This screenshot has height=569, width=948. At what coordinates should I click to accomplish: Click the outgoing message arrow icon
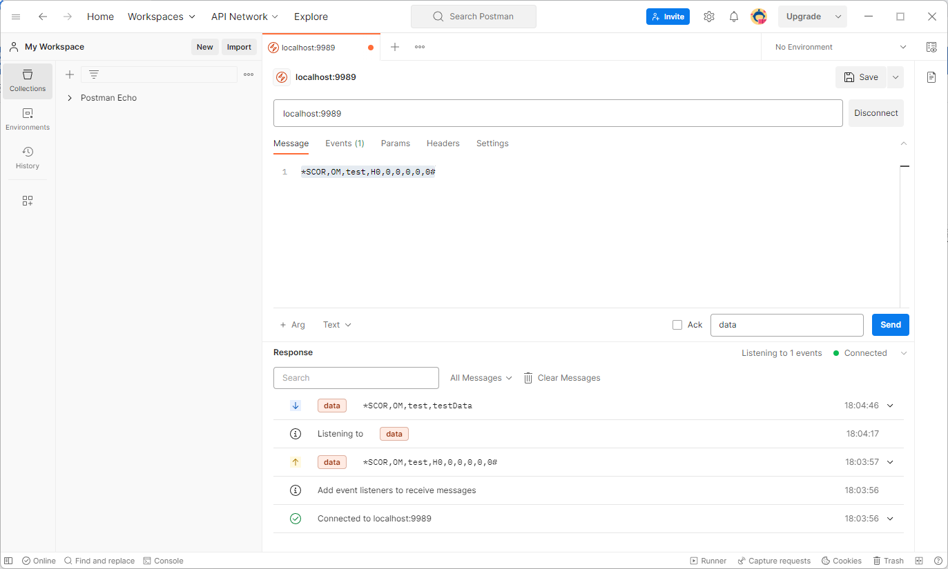[x=296, y=462]
